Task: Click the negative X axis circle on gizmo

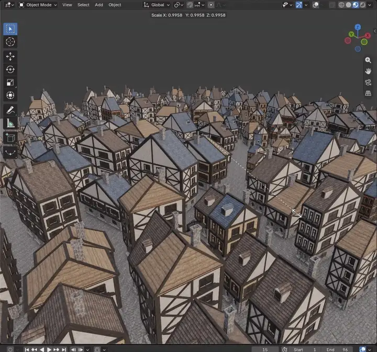Action: [x=348, y=40]
